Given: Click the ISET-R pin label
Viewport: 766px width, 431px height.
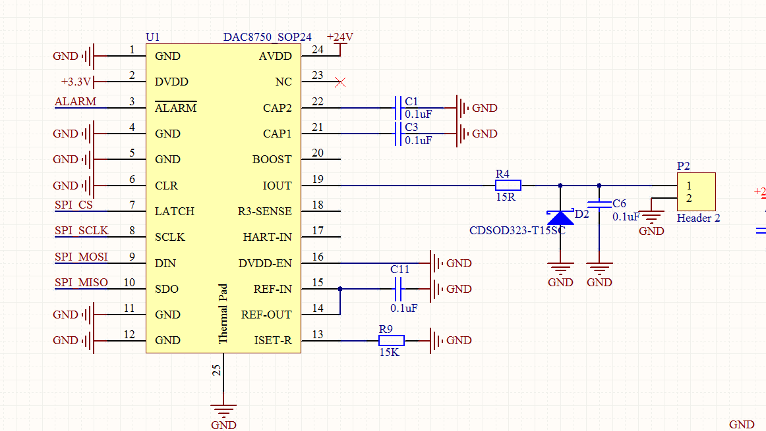Looking at the screenshot, I should coord(273,340).
